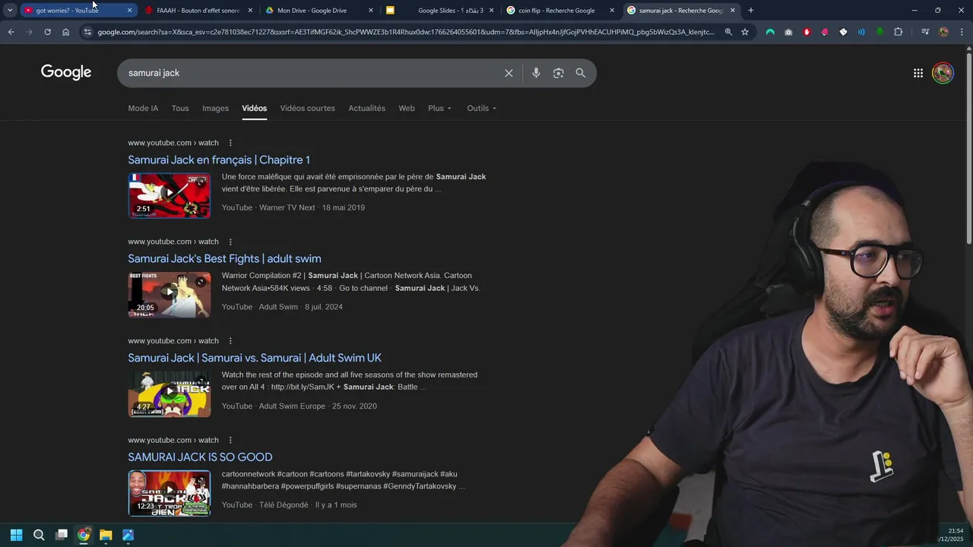Switch to Mode IA tab

coord(143,108)
